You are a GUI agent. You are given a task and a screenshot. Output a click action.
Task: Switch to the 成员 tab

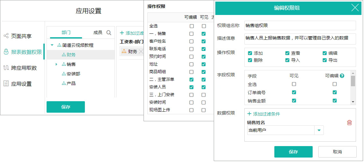click(98, 32)
